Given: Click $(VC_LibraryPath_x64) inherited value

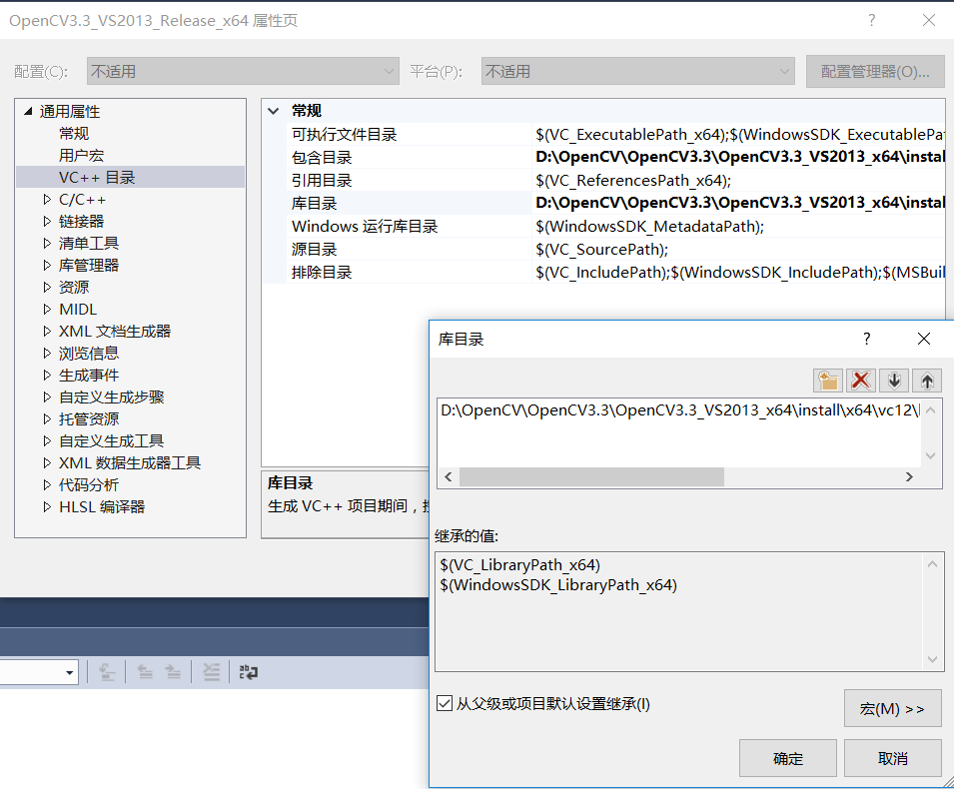Looking at the screenshot, I should point(520,565).
